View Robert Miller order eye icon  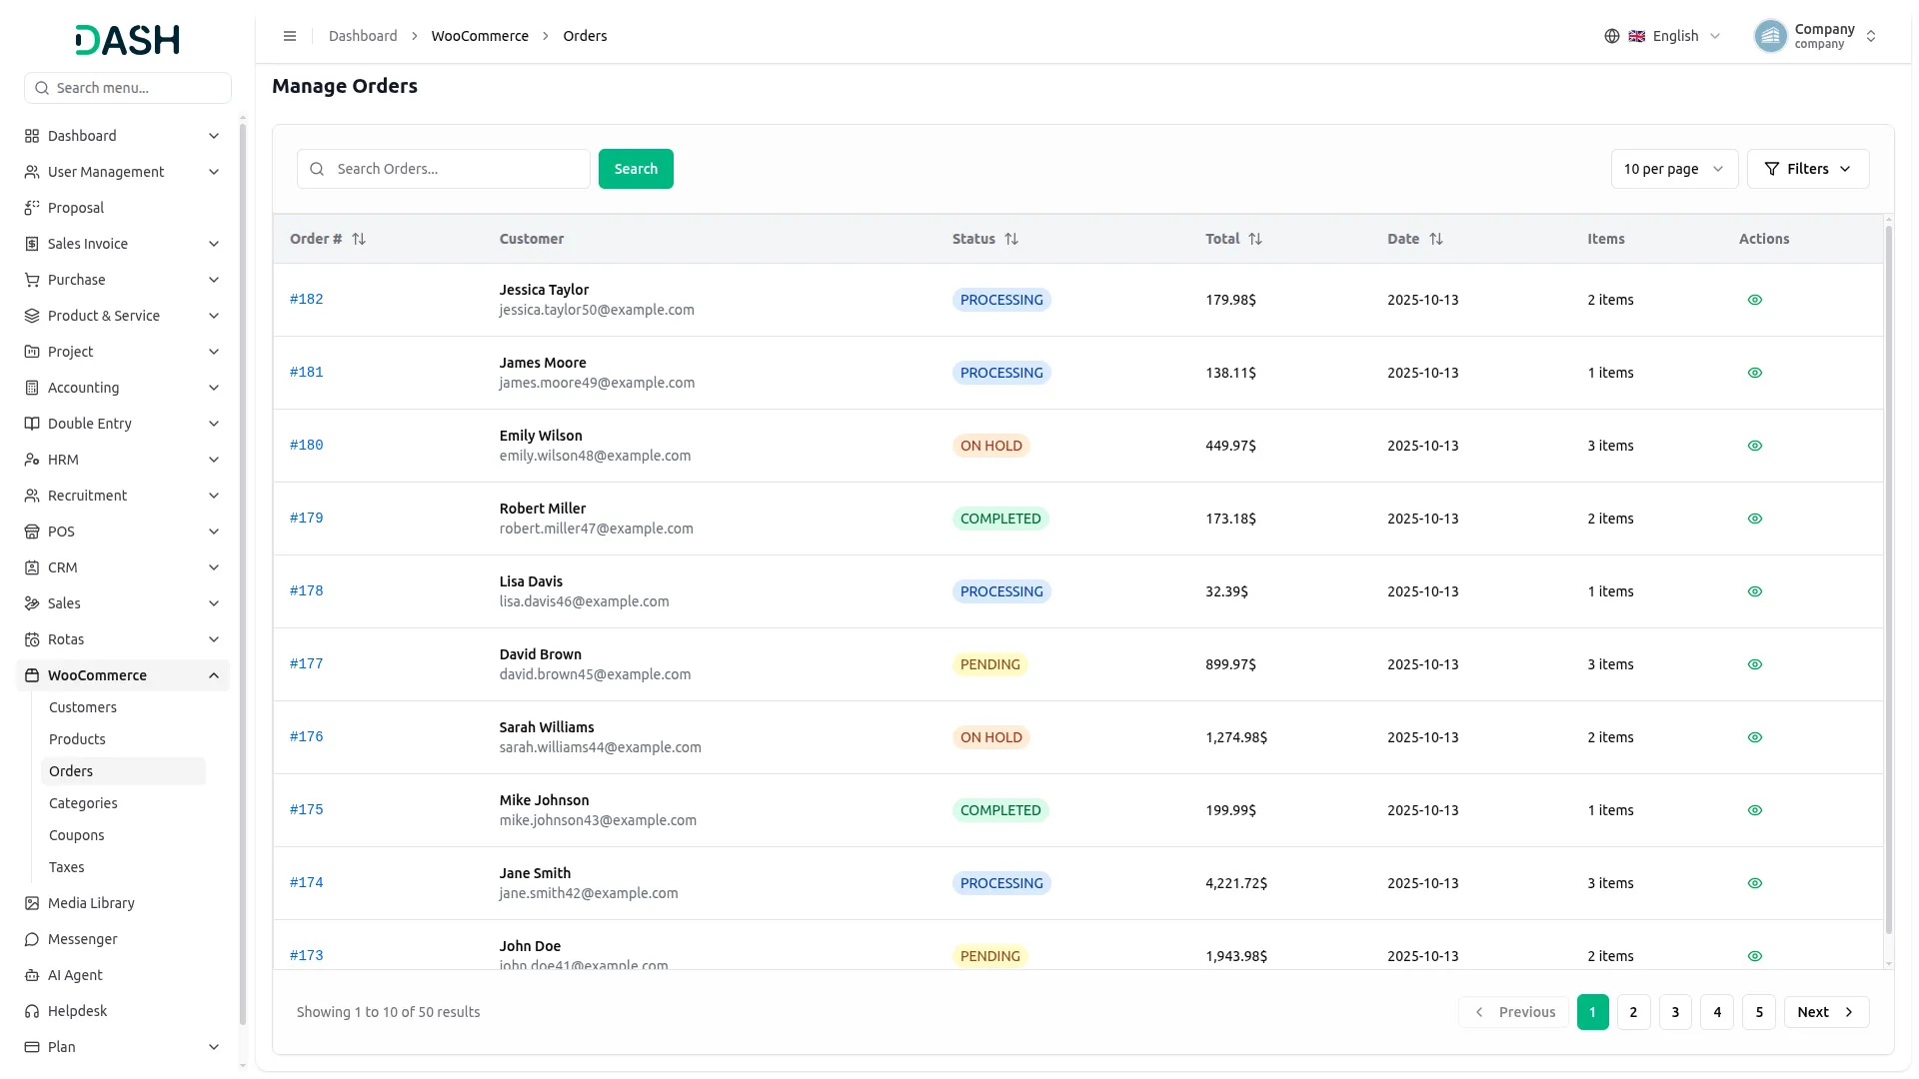[1755, 519]
